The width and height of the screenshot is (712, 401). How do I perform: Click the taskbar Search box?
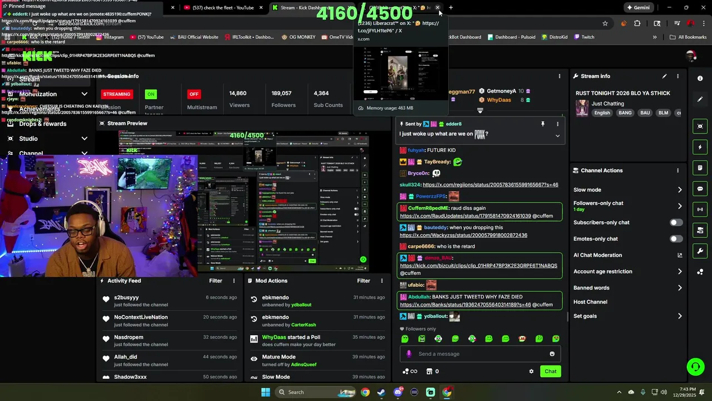coord(316,392)
